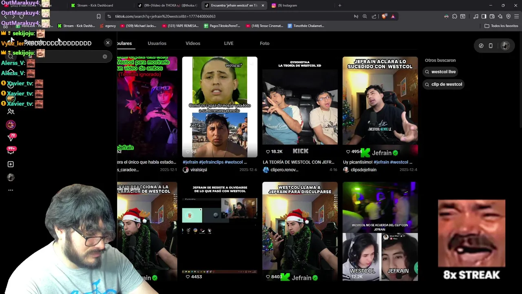Click the Upload plus icon in sidebar
522x294 pixels.
(x=11, y=164)
